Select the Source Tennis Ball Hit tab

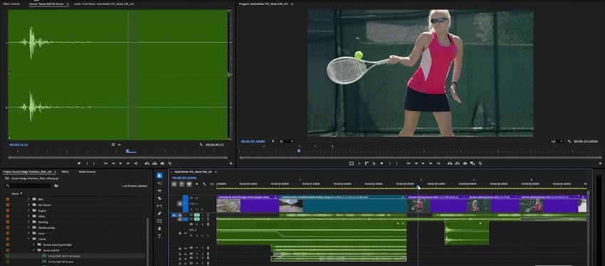tap(47, 4)
